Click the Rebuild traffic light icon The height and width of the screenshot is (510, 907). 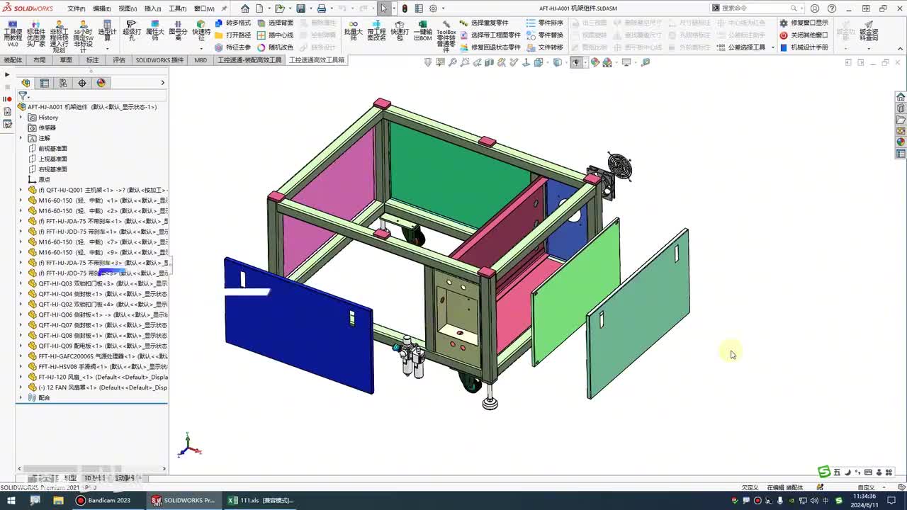click(405, 8)
